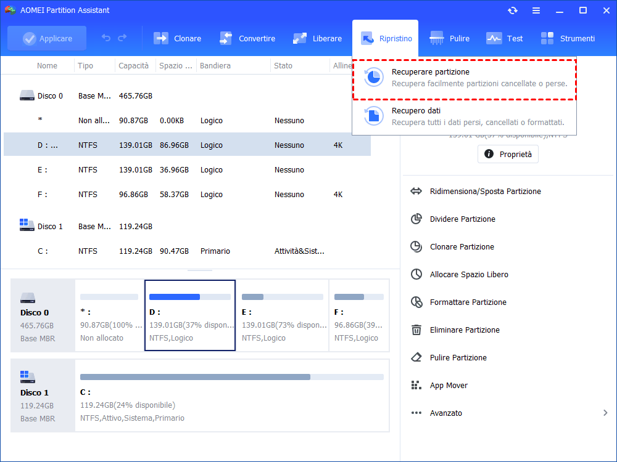The height and width of the screenshot is (462, 617).
Task: Click Disco 0 block in disk map
Action: click(x=43, y=315)
